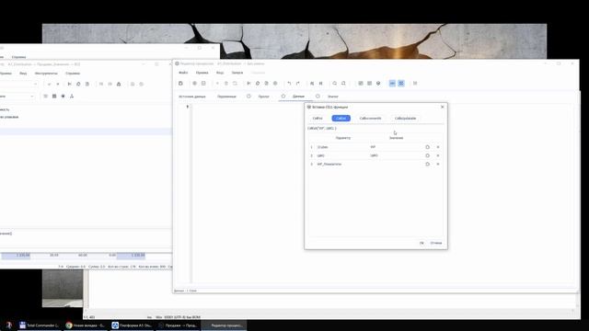Image resolution: width=589 pixels, height=331 pixels.
Task: Click the Redo arrow in the process editor toolbar
Action: [298, 84]
